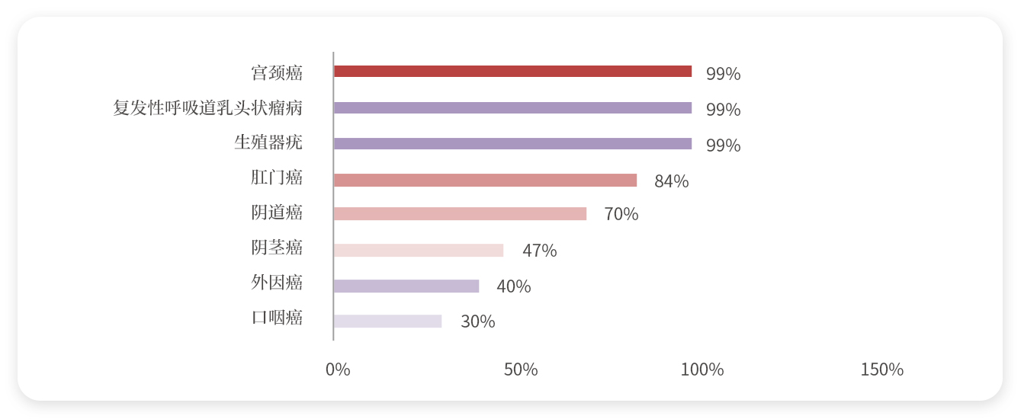Click the 口咽癌 label text

pyautogui.click(x=277, y=318)
